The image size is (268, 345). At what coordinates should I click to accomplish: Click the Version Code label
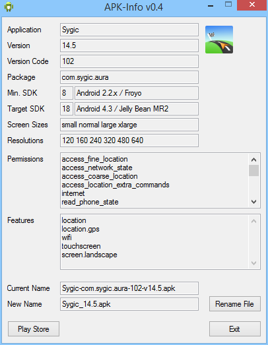(x=28, y=61)
